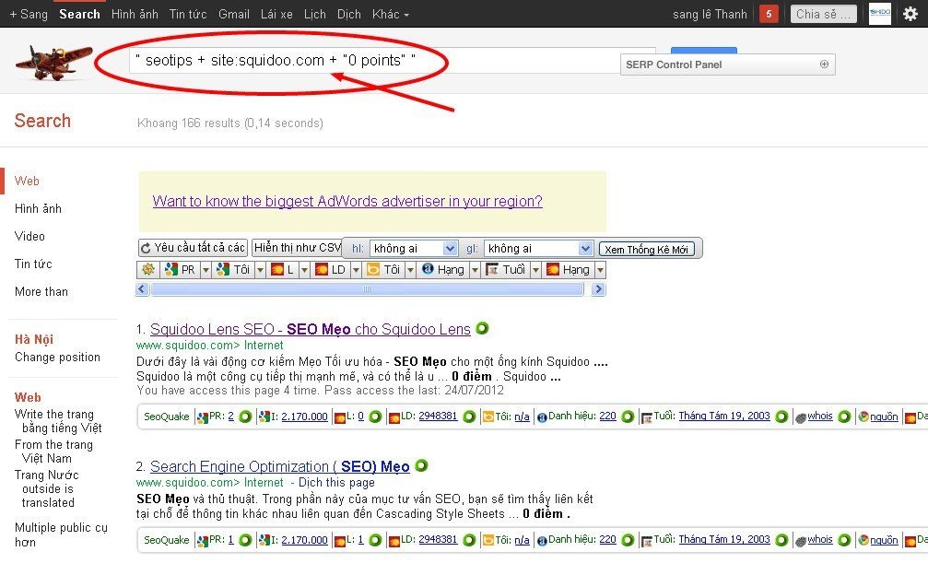Viewport: 928px width, 575px height.
Task: Open the 'hl' language combo box
Action: 413,249
